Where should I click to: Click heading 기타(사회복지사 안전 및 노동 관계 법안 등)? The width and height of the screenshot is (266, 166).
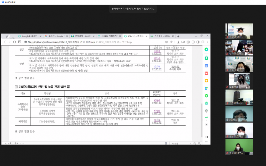click(x=44, y=87)
